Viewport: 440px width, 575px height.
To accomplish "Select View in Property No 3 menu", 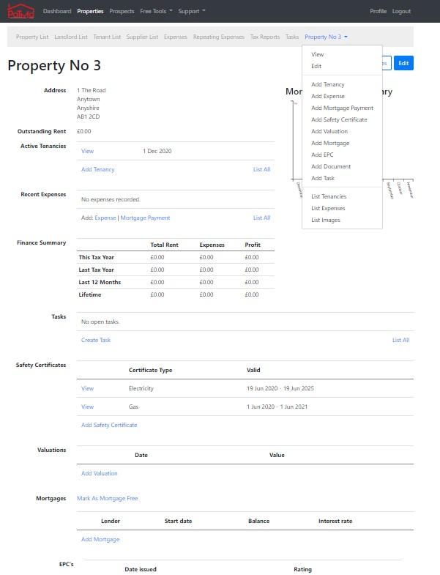I will pos(318,54).
